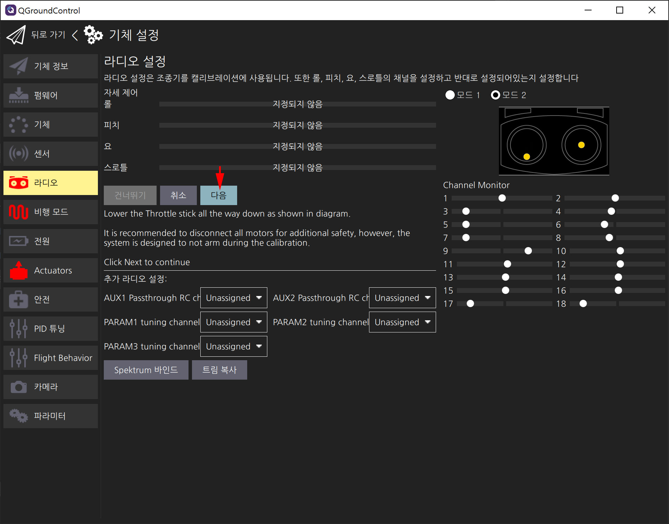The height and width of the screenshot is (524, 669).
Task: Click the transmitter stick diagram image
Action: 554,141
